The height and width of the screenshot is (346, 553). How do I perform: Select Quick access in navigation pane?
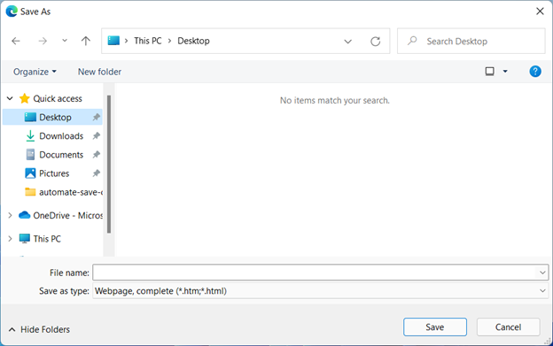pos(58,98)
